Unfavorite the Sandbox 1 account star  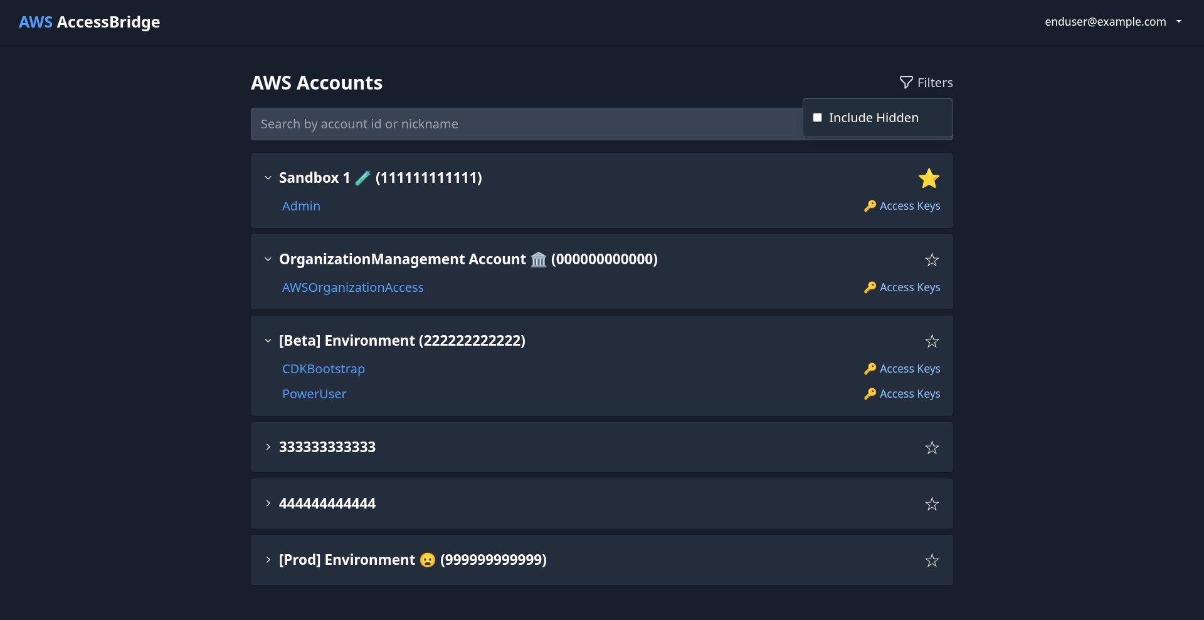(x=929, y=178)
